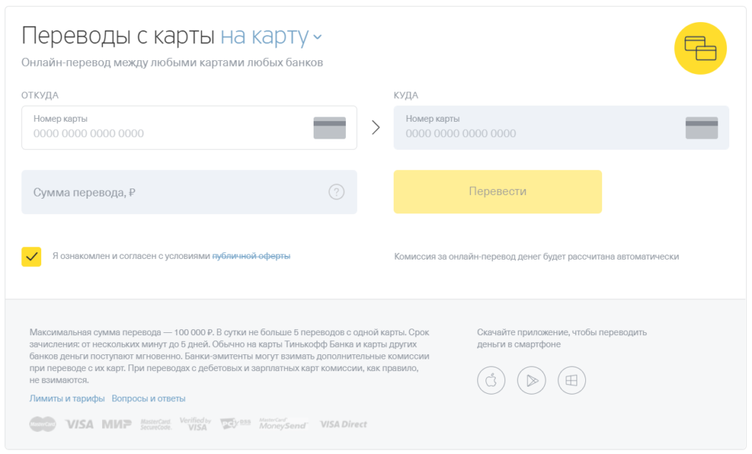752x454 pixels.
Task: Click the App Store download icon
Action: tap(491, 380)
